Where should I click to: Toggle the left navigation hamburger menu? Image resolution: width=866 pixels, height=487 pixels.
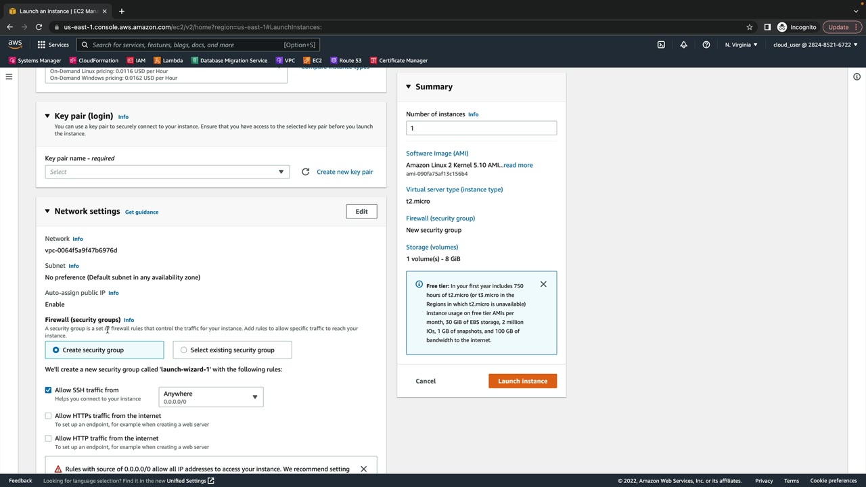pos(9,76)
